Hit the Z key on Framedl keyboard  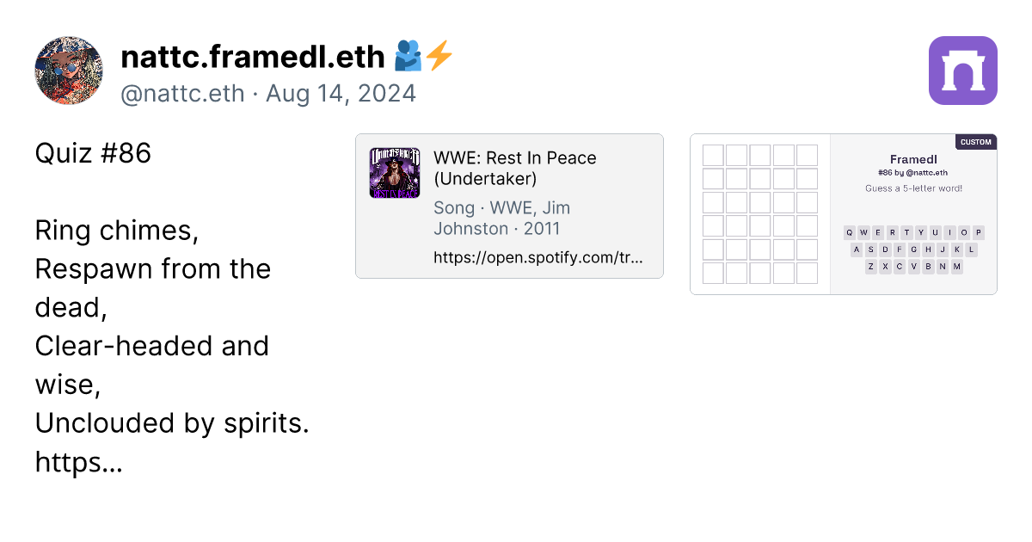(x=871, y=267)
